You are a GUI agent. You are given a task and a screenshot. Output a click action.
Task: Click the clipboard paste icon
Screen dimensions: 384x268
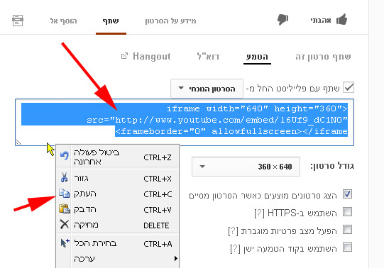click(x=65, y=208)
